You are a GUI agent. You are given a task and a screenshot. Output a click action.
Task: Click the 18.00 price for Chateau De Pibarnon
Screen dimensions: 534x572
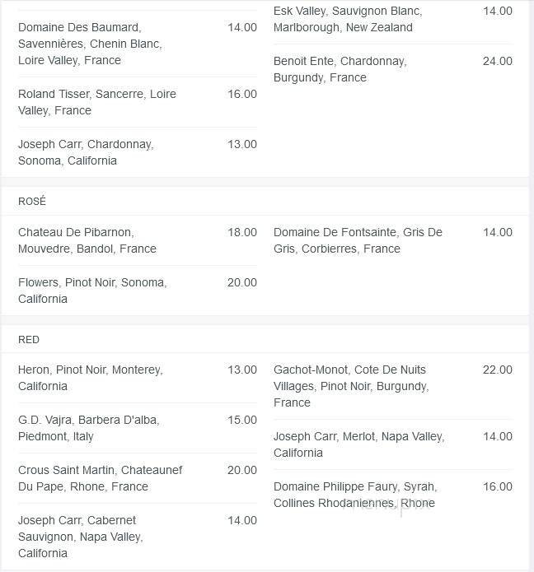click(242, 232)
